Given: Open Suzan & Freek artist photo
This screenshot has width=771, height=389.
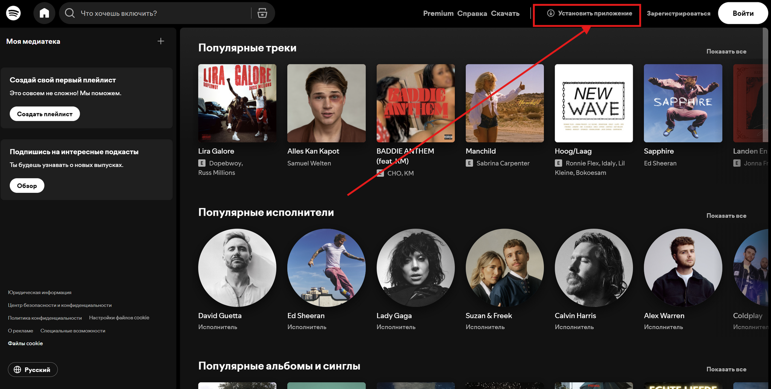Looking at the screenshot, I should pos(504,268).
